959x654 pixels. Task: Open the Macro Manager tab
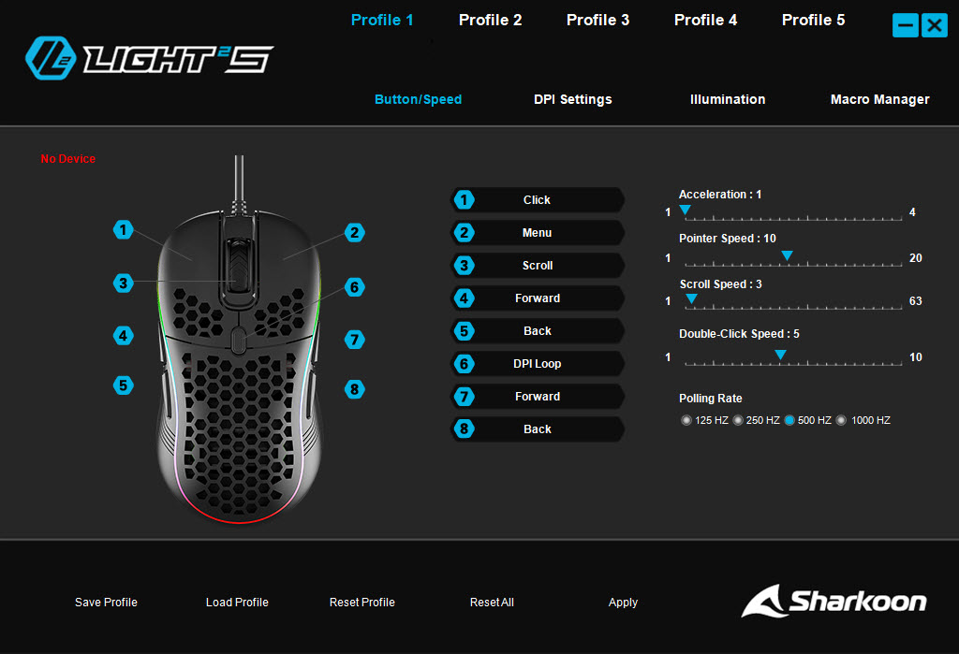coord(879,99)
